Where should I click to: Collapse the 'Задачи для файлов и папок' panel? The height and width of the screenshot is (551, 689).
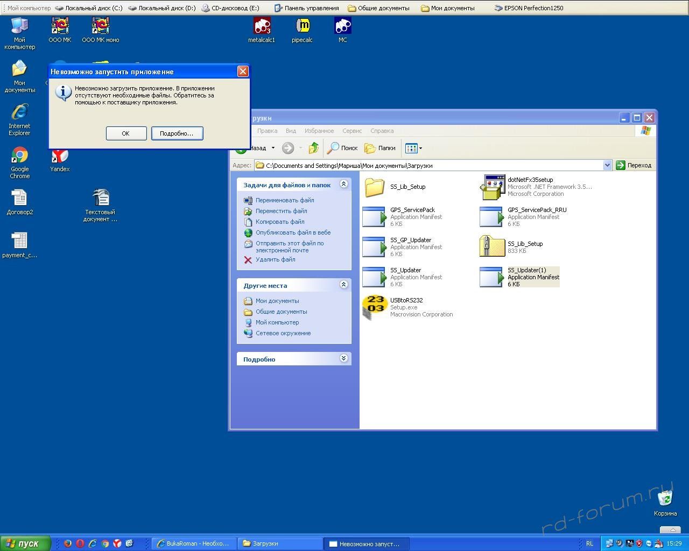tap(343, 185)
